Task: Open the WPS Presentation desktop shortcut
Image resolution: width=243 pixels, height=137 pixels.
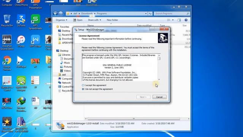Action: click(x=35, y=4)
